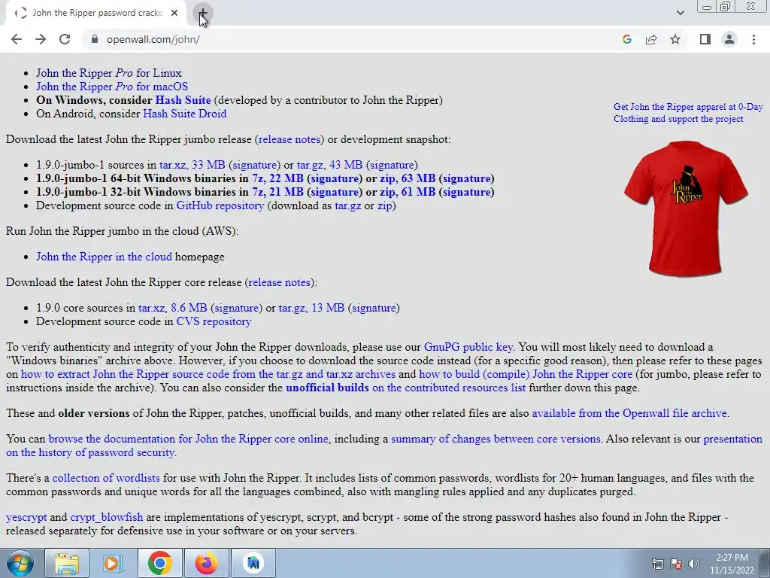This screenshot has height=578, width=770.
Task: Click the red John the Ripper t-shirt image
Action: 686,208
